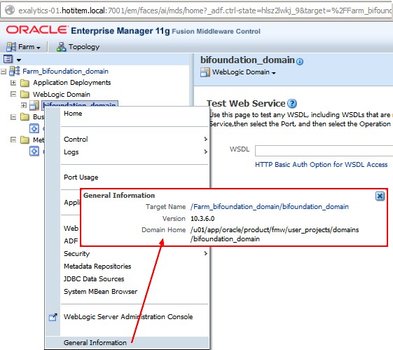Click the external link icon beside Administration Console
The width and height of the screenshot is (393, 350).
(53, 317)
